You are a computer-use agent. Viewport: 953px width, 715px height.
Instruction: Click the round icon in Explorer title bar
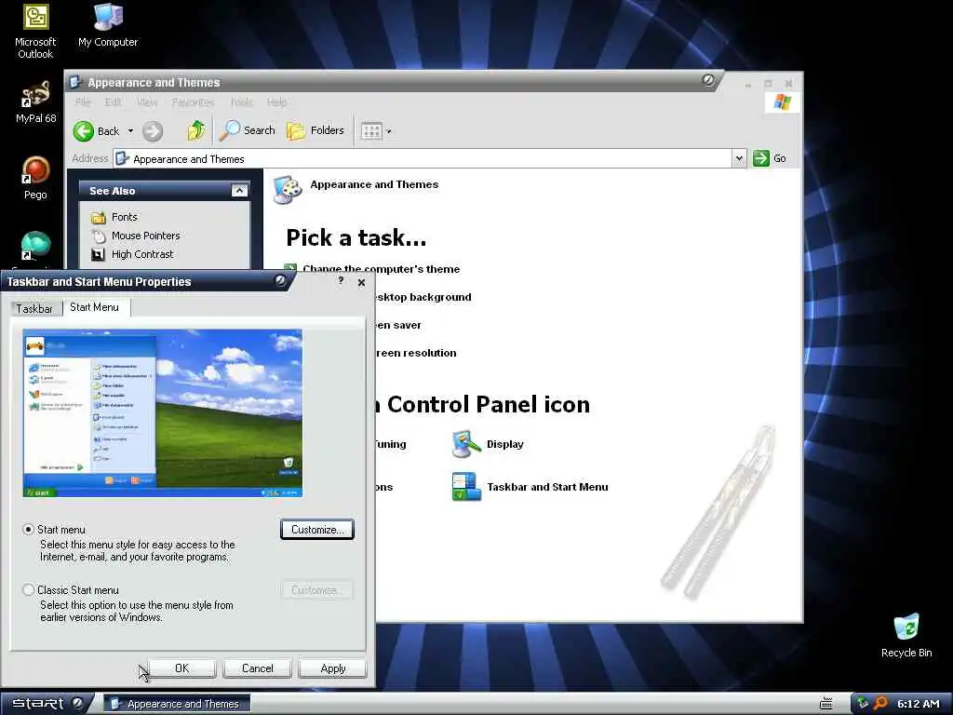pyautogui.click(x=708, y=80)
